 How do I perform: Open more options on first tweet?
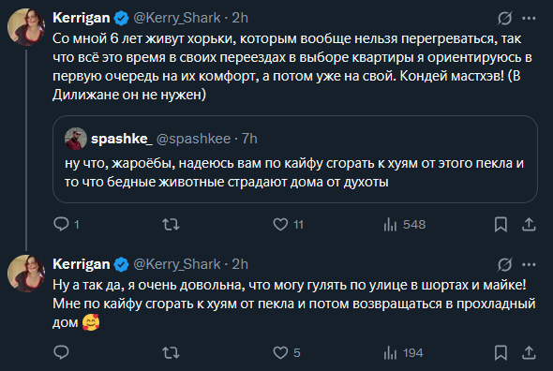(529, 18)
